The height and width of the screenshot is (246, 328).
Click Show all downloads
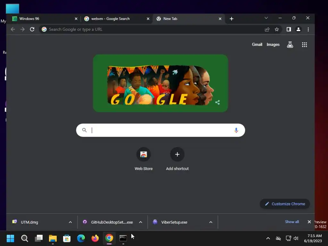[x=292, y=222]
